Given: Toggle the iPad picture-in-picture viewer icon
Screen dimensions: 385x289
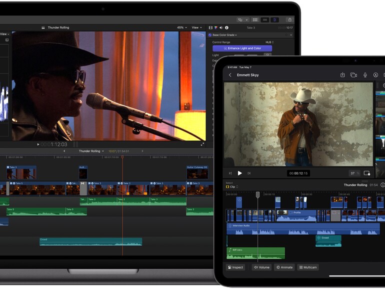Looking at the screenshot, I should pos(367,173).
